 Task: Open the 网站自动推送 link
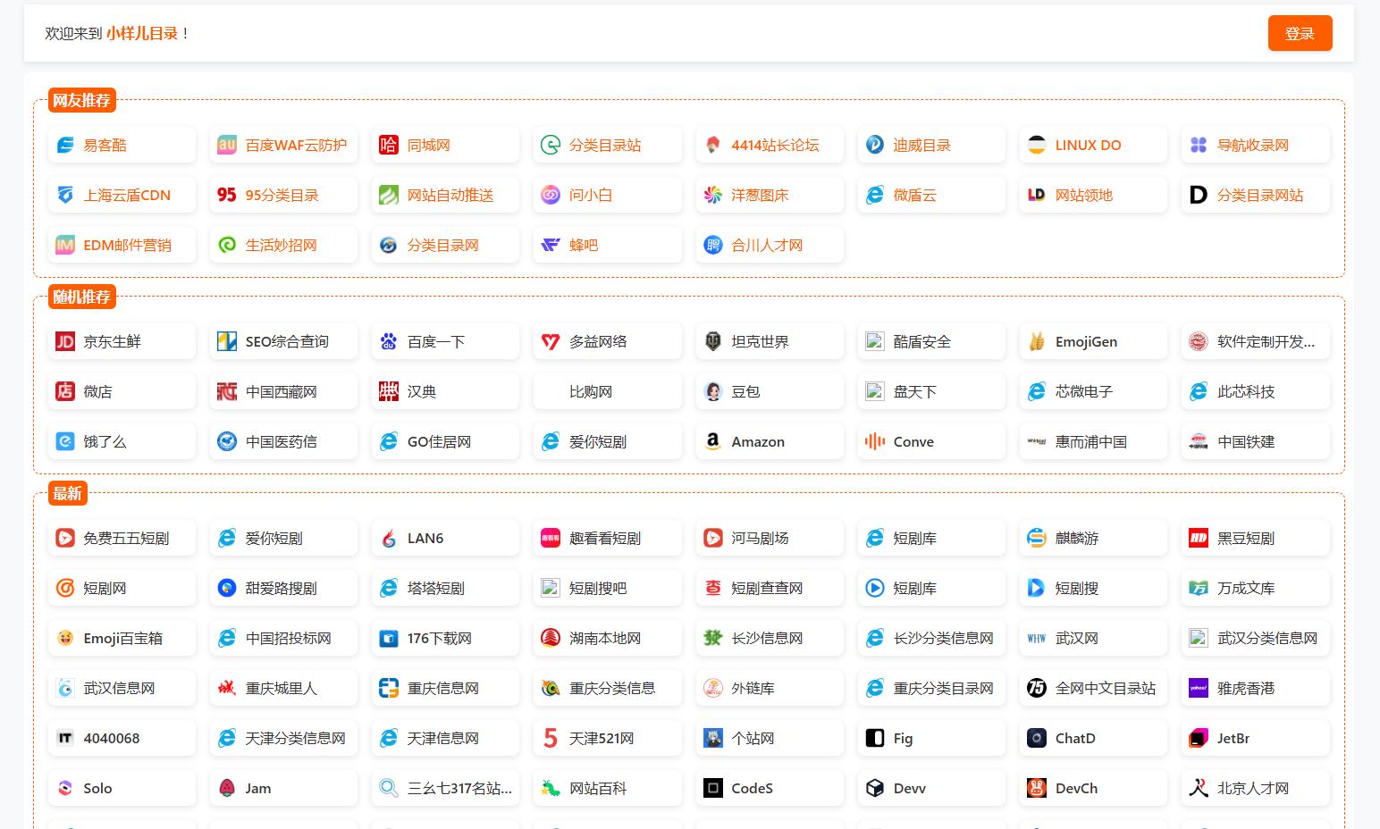tap(450, 195)
